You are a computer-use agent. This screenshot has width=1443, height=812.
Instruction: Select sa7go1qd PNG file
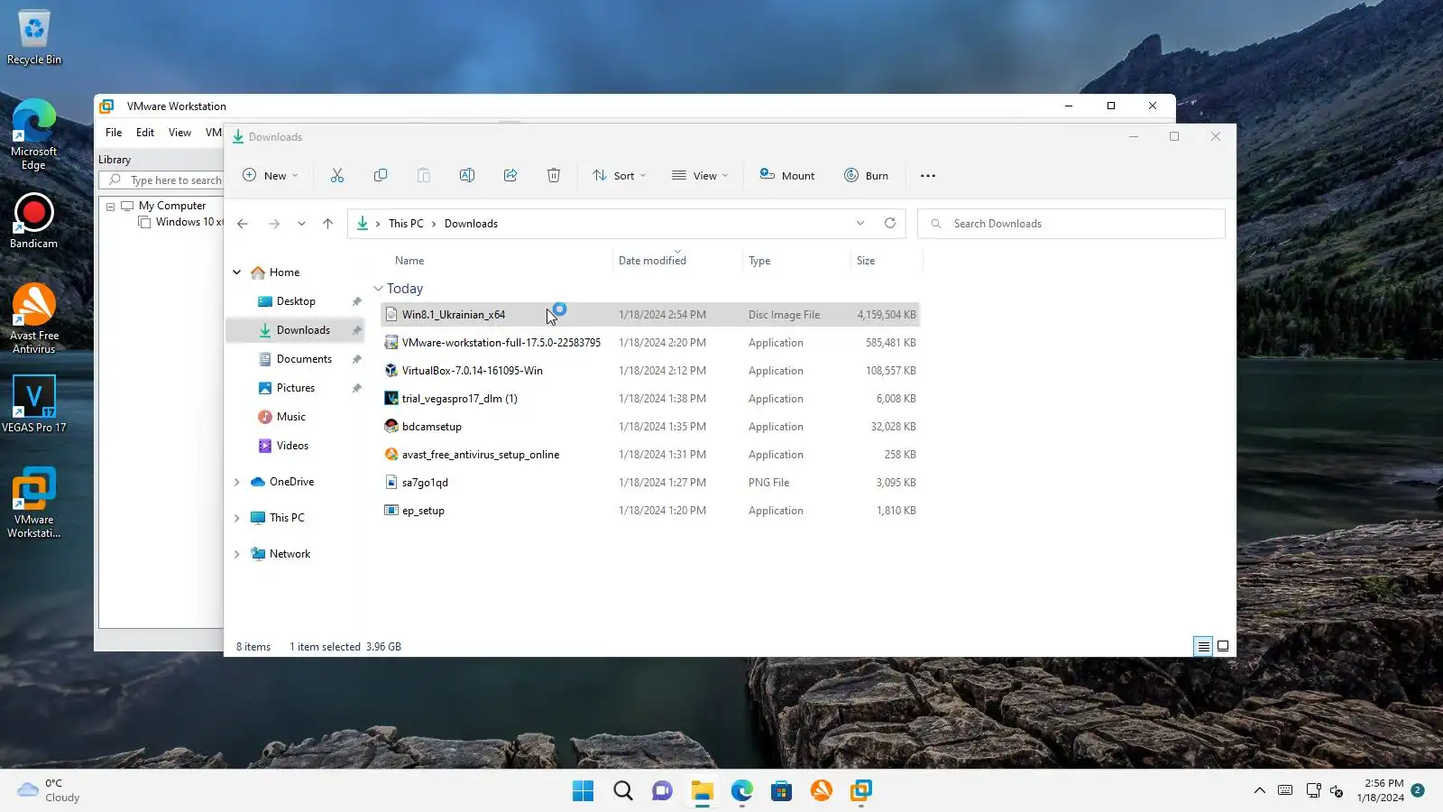click(649, 483)
